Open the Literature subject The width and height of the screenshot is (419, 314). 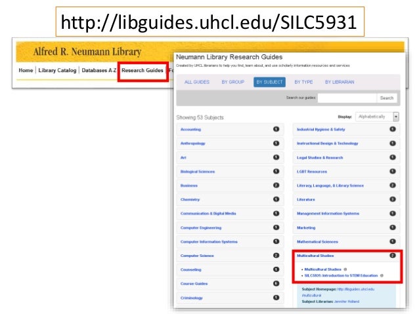pyautogui.click(x=305, y=199)
